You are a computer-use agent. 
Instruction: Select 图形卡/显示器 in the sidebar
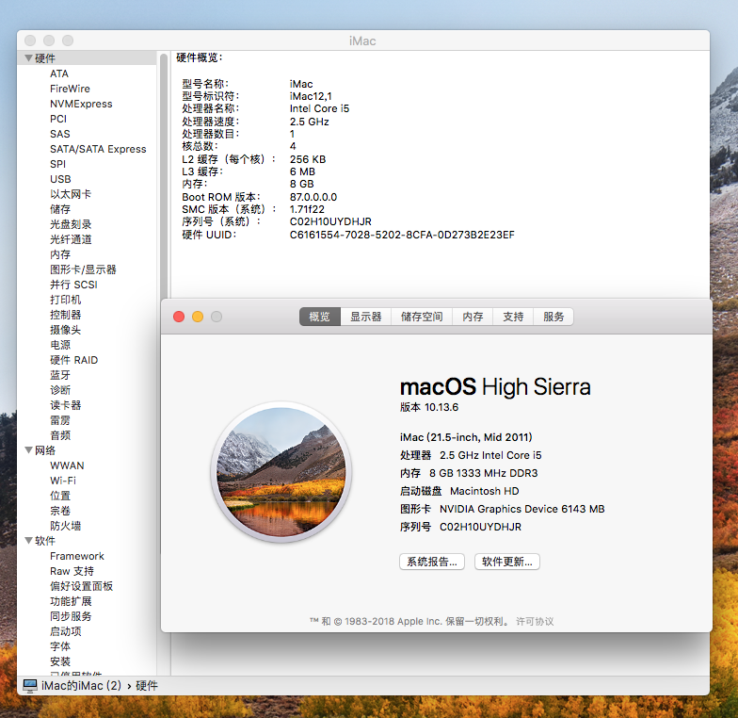(83, 269)
